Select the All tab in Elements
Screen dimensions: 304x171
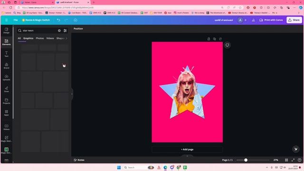(19, 38)
